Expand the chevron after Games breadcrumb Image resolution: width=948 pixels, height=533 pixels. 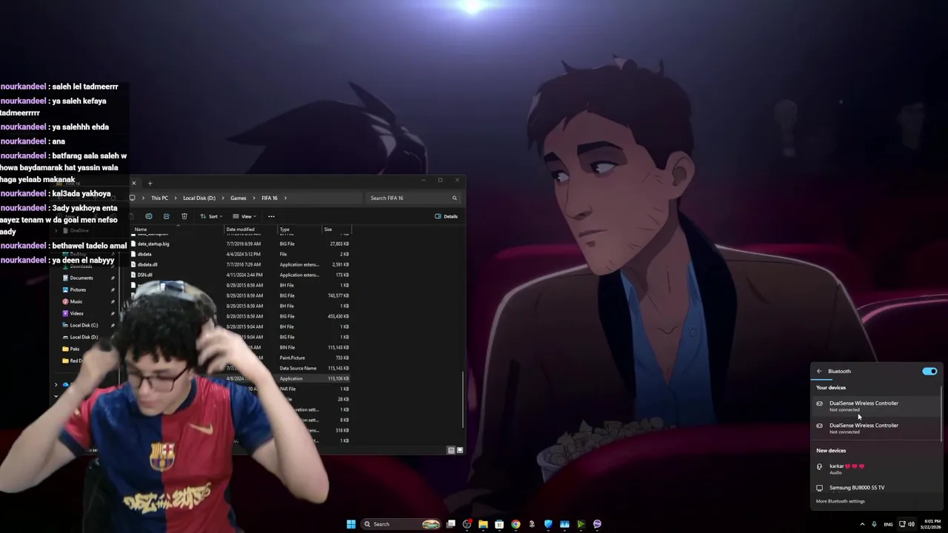coord(254,198)
